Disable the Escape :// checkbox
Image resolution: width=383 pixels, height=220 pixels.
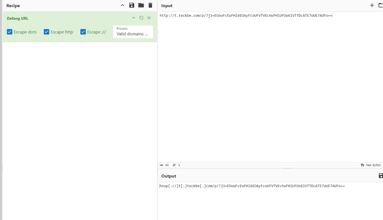click(x=83, y=32)
